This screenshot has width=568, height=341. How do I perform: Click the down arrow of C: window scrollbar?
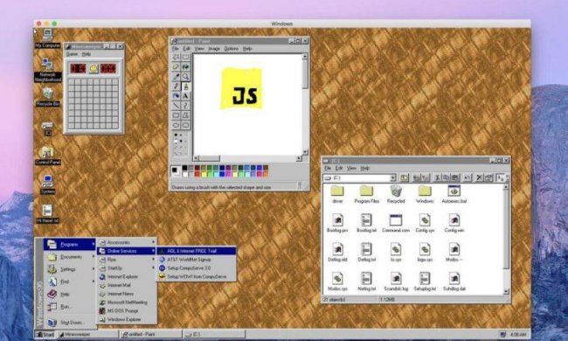pos(506,291)
